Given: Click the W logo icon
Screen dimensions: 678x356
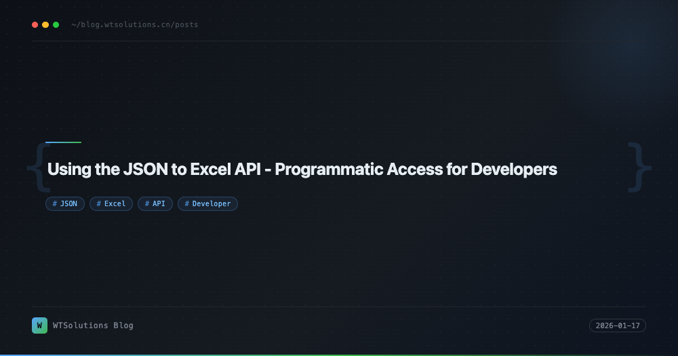Looking at the screenshot, I should coord(40,325).
